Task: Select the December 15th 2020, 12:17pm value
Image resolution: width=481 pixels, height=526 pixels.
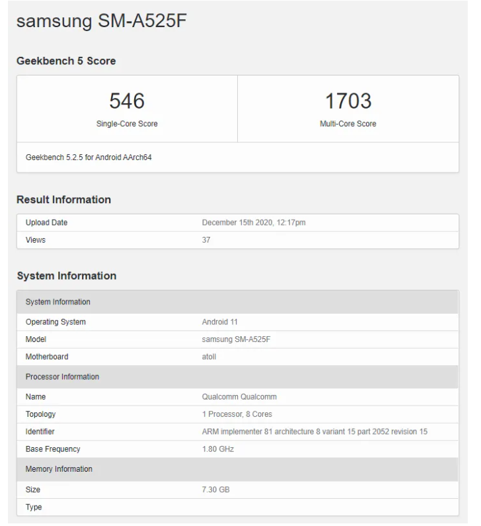Action: click(x=254, y=222)
